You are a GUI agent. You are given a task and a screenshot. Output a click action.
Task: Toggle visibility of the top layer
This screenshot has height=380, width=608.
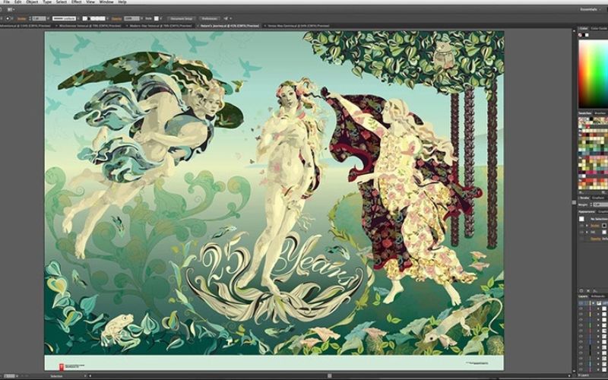pos(581,303)
